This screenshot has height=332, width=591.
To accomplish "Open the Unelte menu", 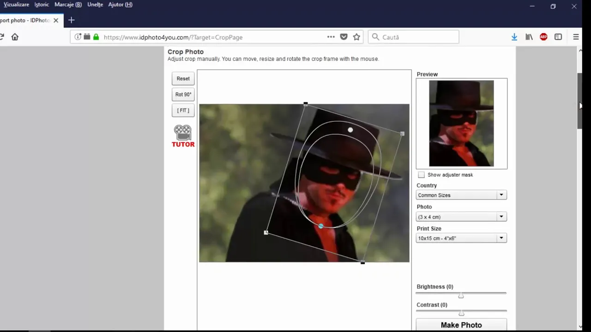I will click(95, 5).
